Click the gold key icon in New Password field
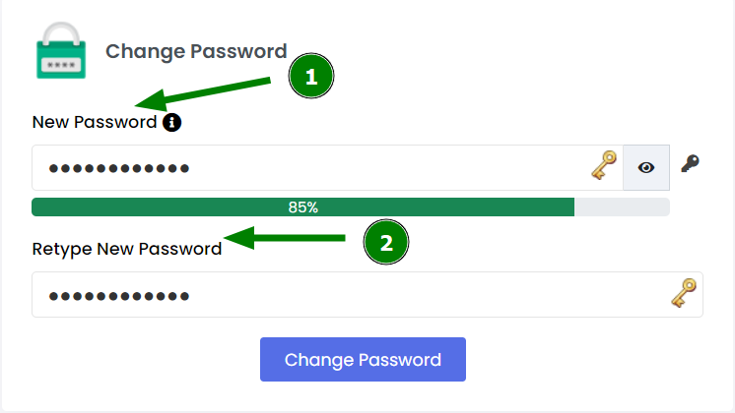 (604, 165)
